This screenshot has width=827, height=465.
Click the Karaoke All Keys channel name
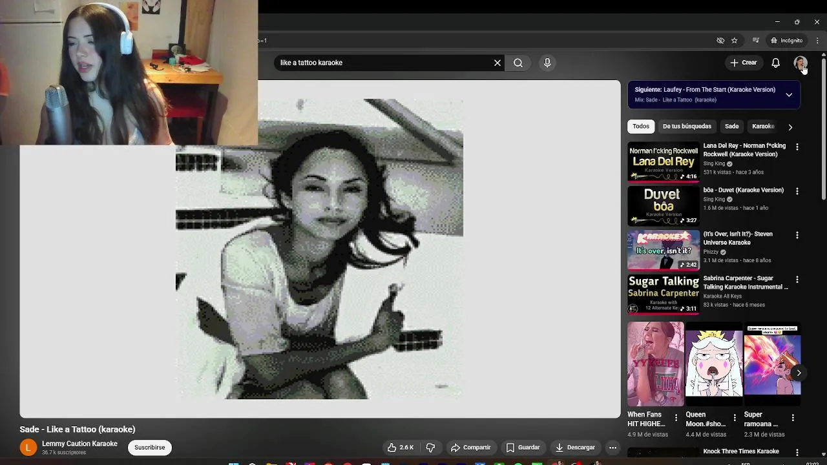(x=722, y=296)
